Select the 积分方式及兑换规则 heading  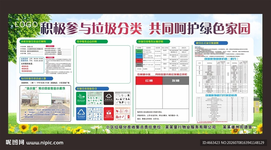click(x=211, y=43)
